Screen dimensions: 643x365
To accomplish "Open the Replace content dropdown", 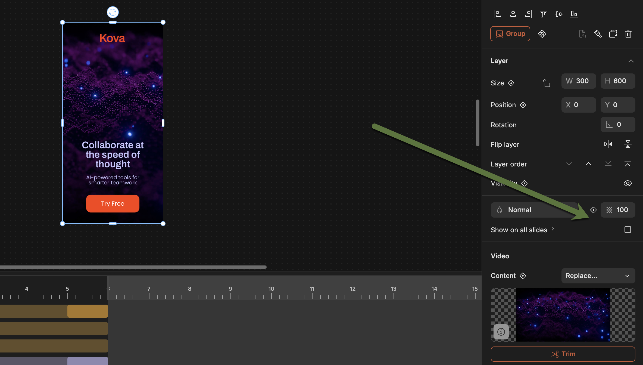I will [598, 276].
